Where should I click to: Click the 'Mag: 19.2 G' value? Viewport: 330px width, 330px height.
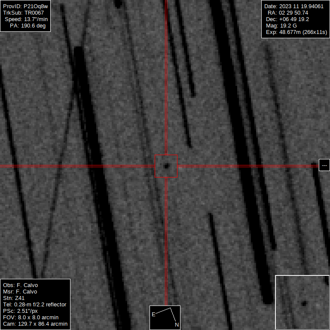pyautogui.click(x=281, y=26)
